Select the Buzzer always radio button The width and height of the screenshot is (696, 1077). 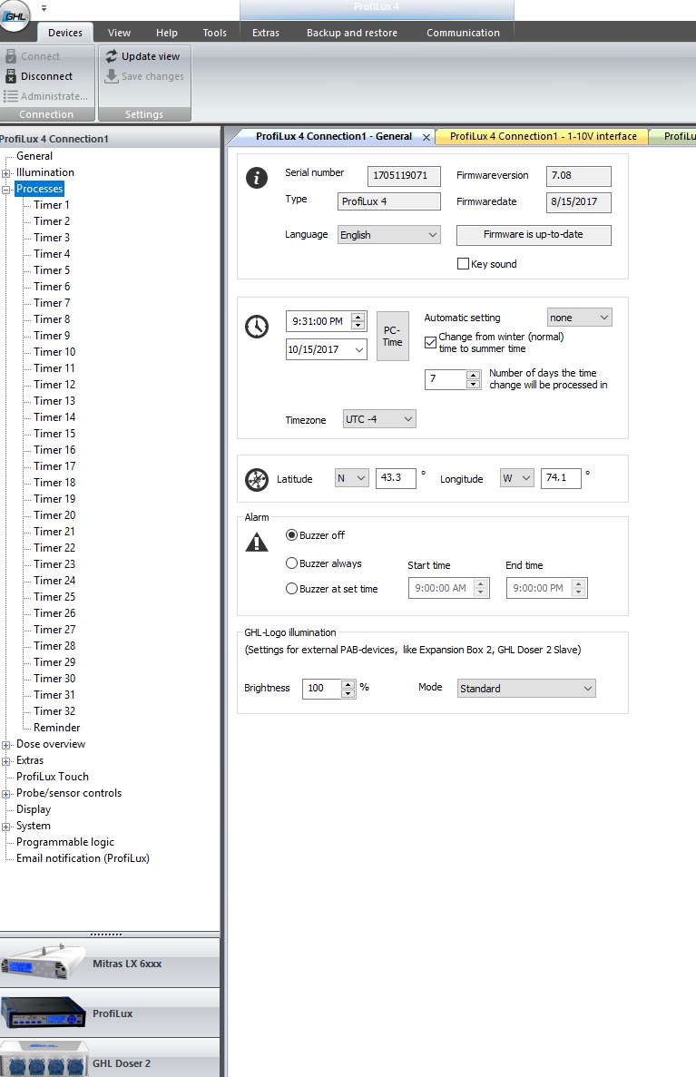(x=291, y=563)
